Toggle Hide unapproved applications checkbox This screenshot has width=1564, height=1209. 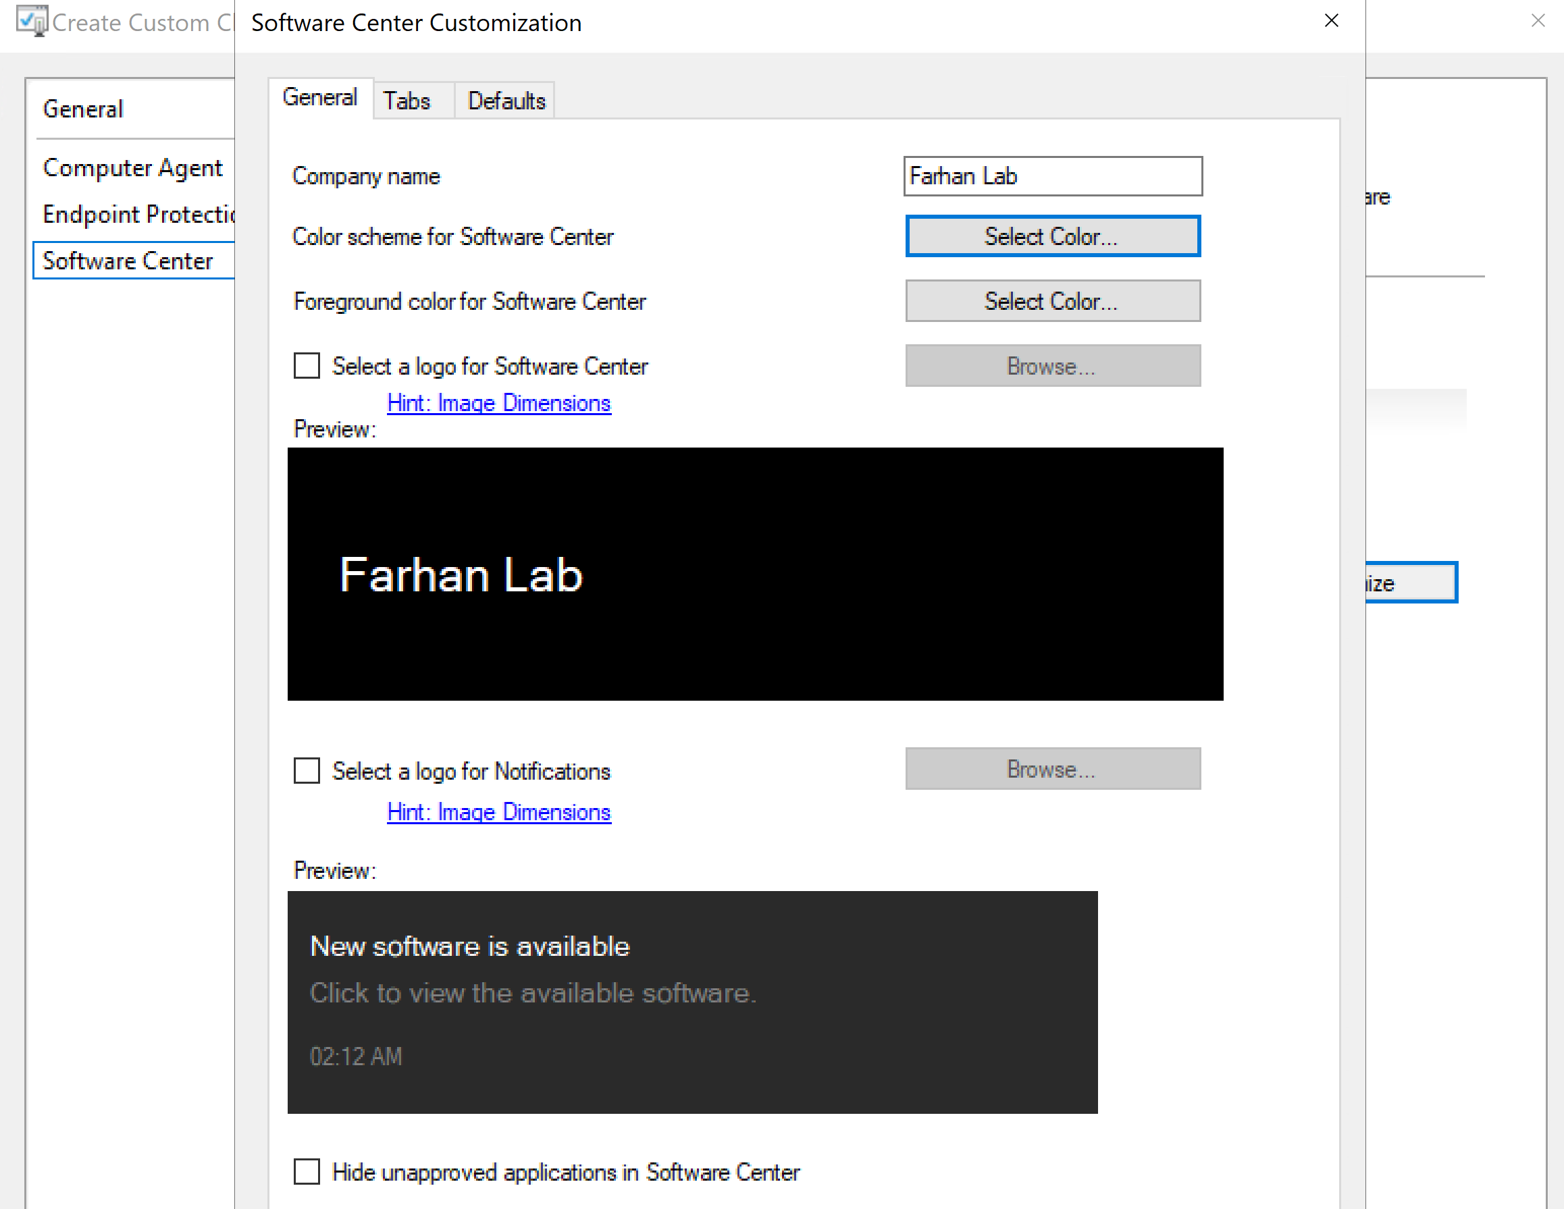click(307, 1172)
